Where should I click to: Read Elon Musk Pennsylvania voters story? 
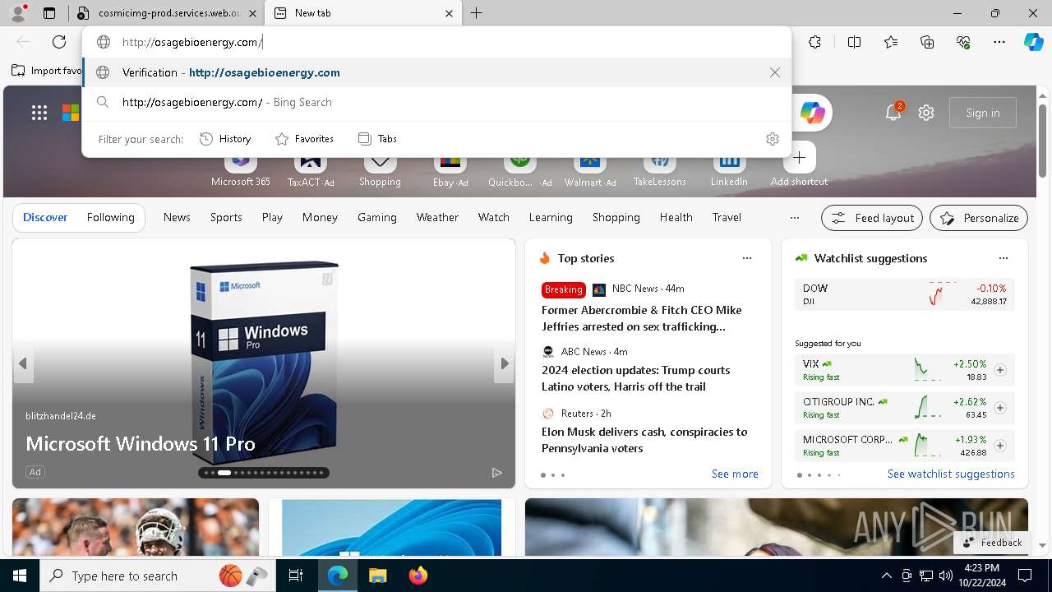[x=645, y=440]
